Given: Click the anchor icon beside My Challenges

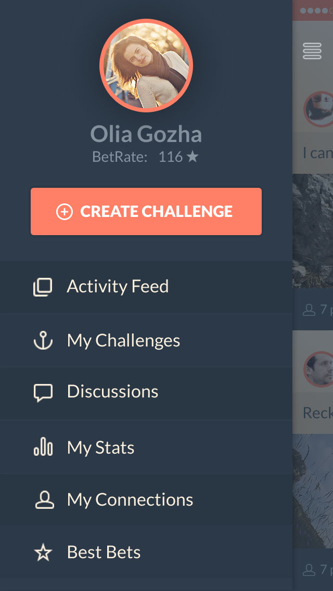Looking at the screenshot, I should [43, 341].
